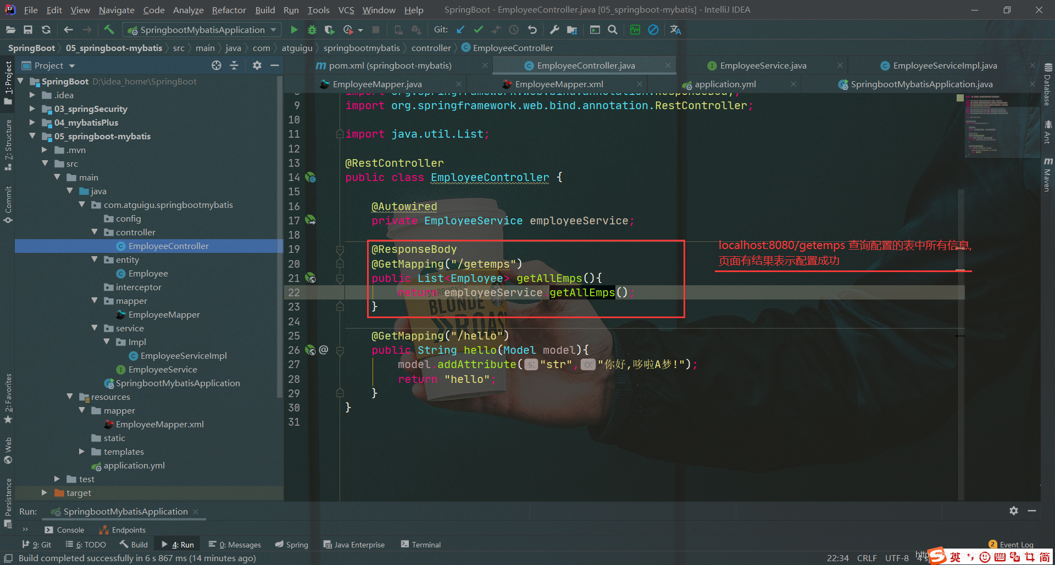Click gutter bean icon on line 14
The width and height of the screenshot is (1055, 565).
pyautogui.click(x=310, y=177)
